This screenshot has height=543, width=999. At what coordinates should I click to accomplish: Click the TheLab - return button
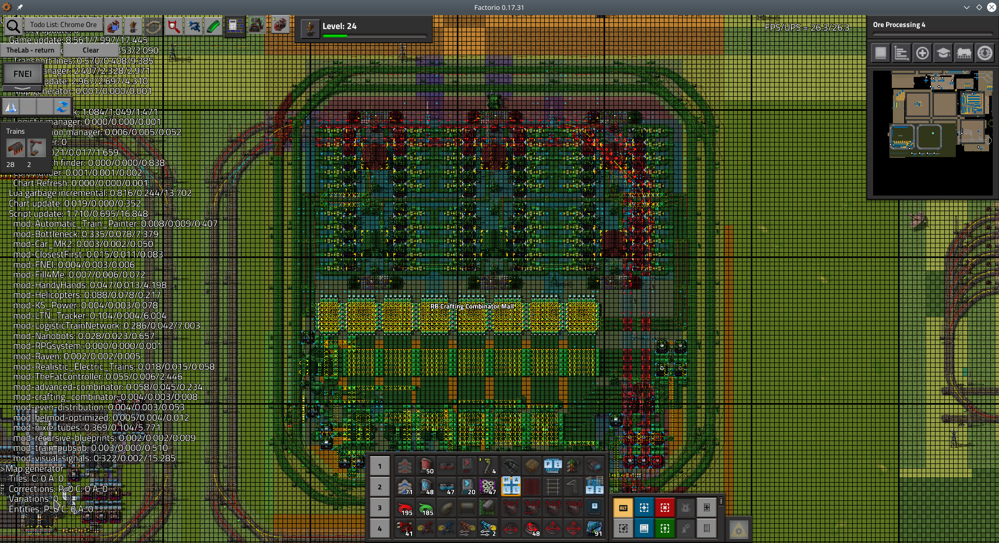[30, 50]
